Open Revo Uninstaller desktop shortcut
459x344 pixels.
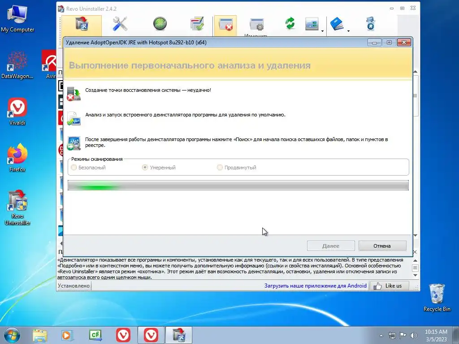[17, 207]
